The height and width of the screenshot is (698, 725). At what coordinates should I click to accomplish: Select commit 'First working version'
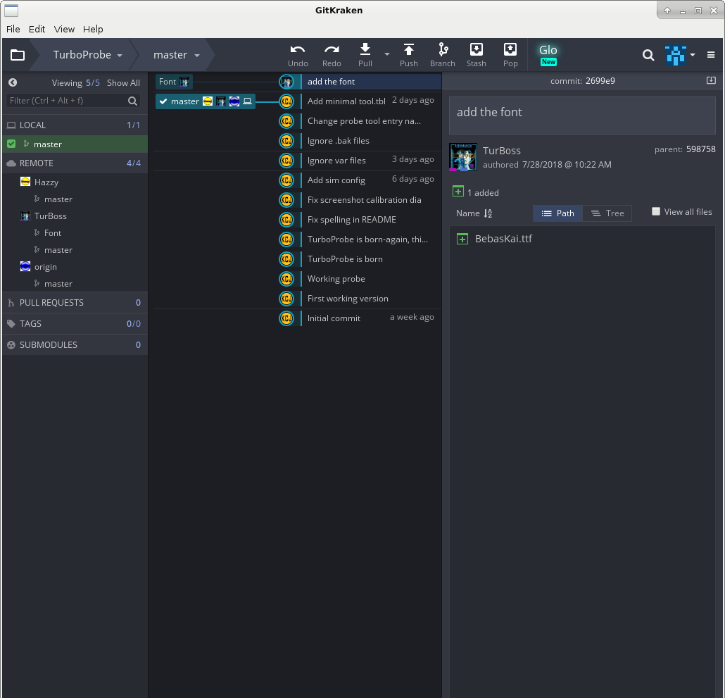tap(348, 299)
